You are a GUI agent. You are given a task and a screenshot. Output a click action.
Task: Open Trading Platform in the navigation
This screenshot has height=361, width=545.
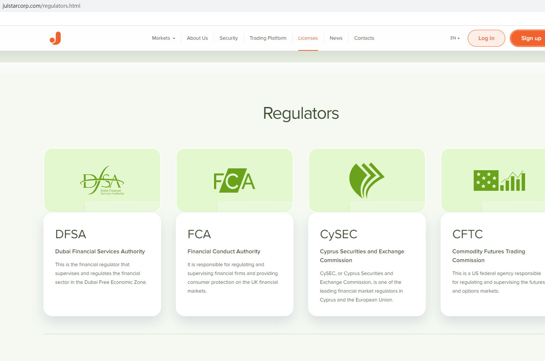[x=268, y=38]
